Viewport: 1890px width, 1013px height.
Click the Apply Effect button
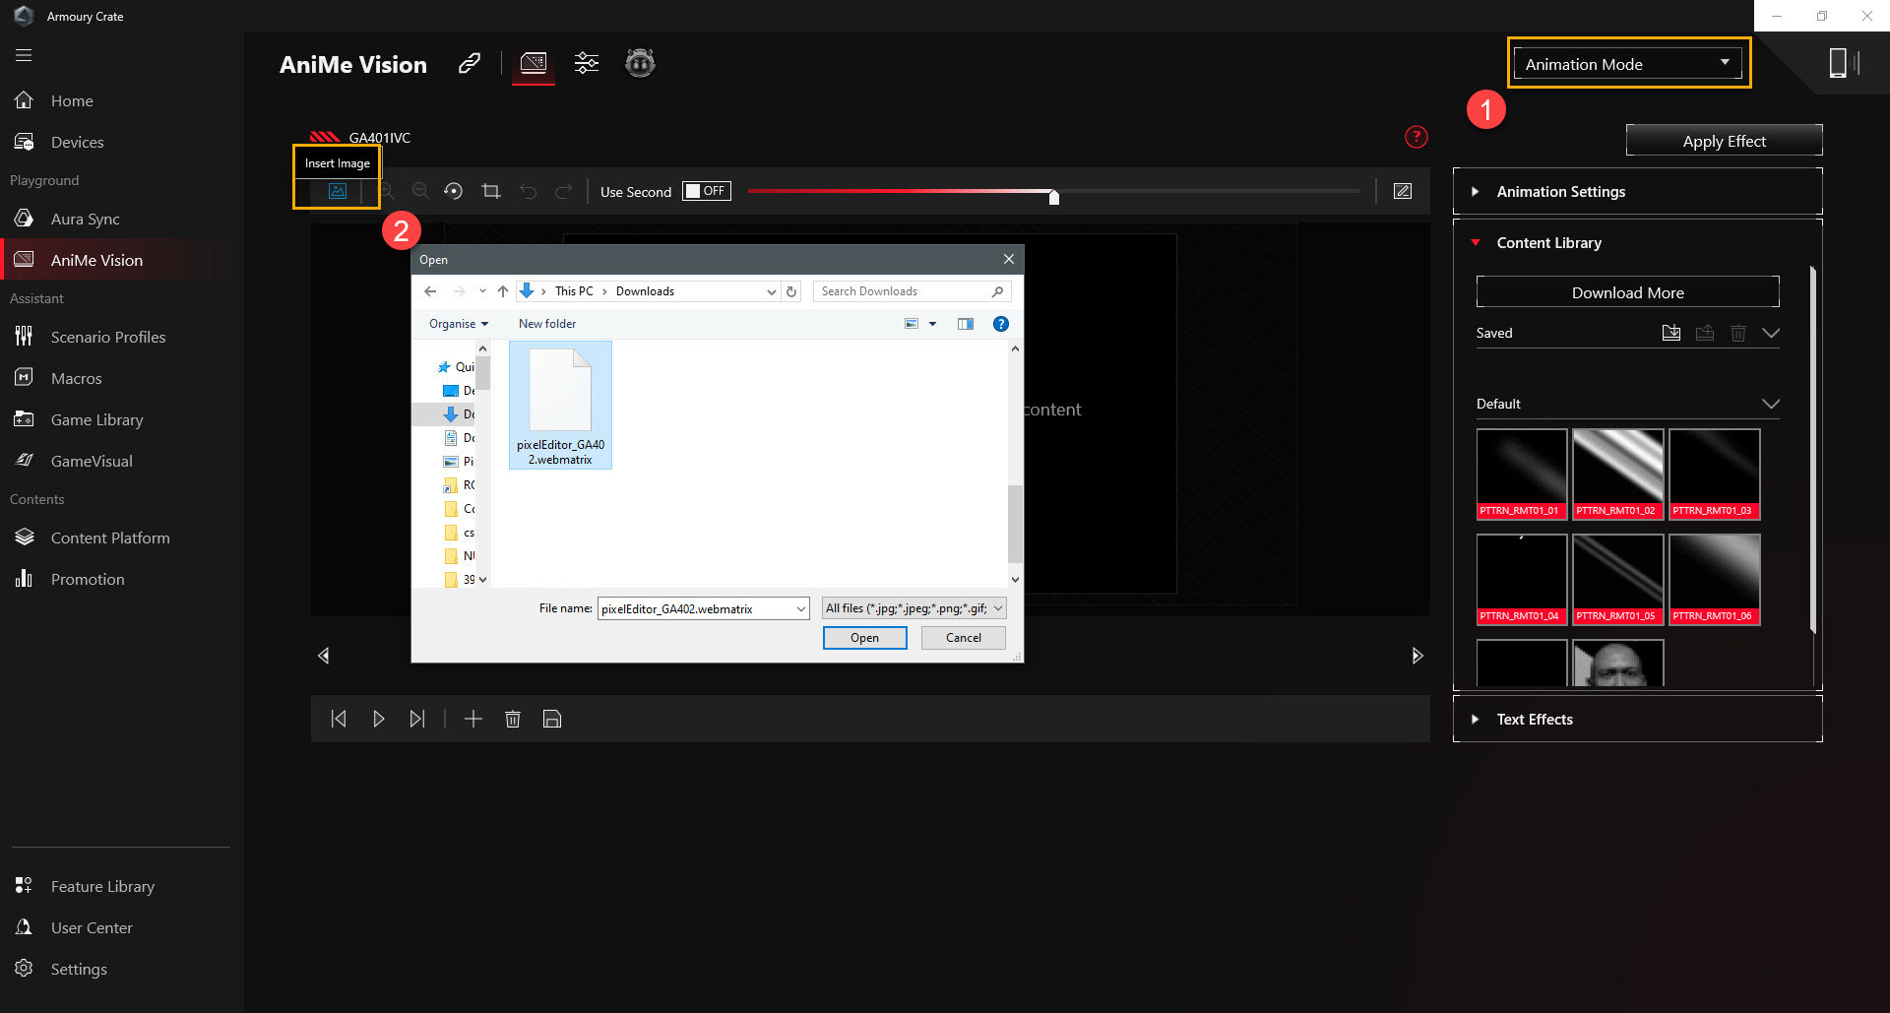coord(1724,141)
